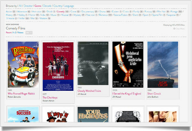Filter by the Mystery genre
192x131 pixels.
[x=77, y=15]
